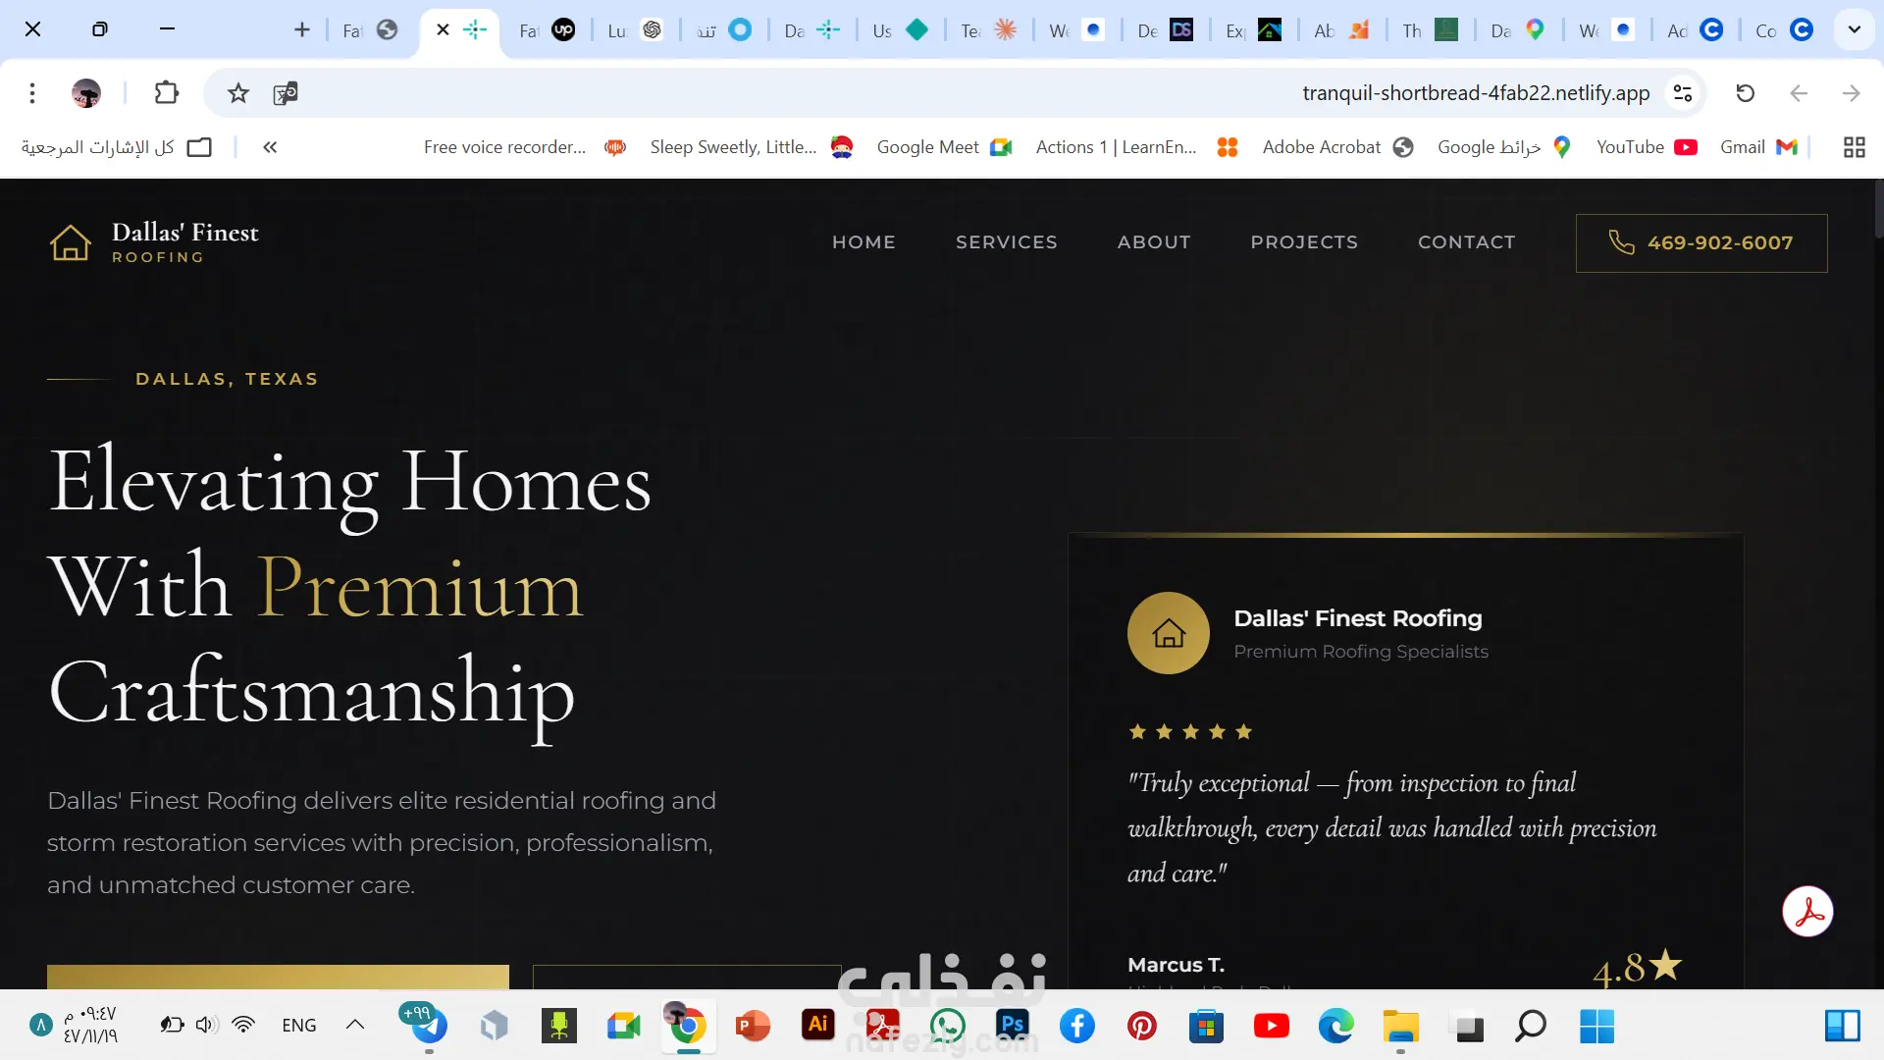Click the 'DALLAS, TEXAS' tagline
The height and width of the screenshot is (1060, 1884).
pos(227,379)
